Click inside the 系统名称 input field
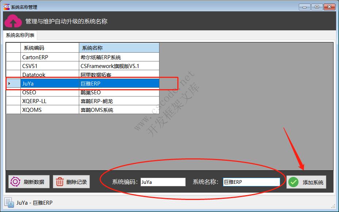 [x=251, y=182]
